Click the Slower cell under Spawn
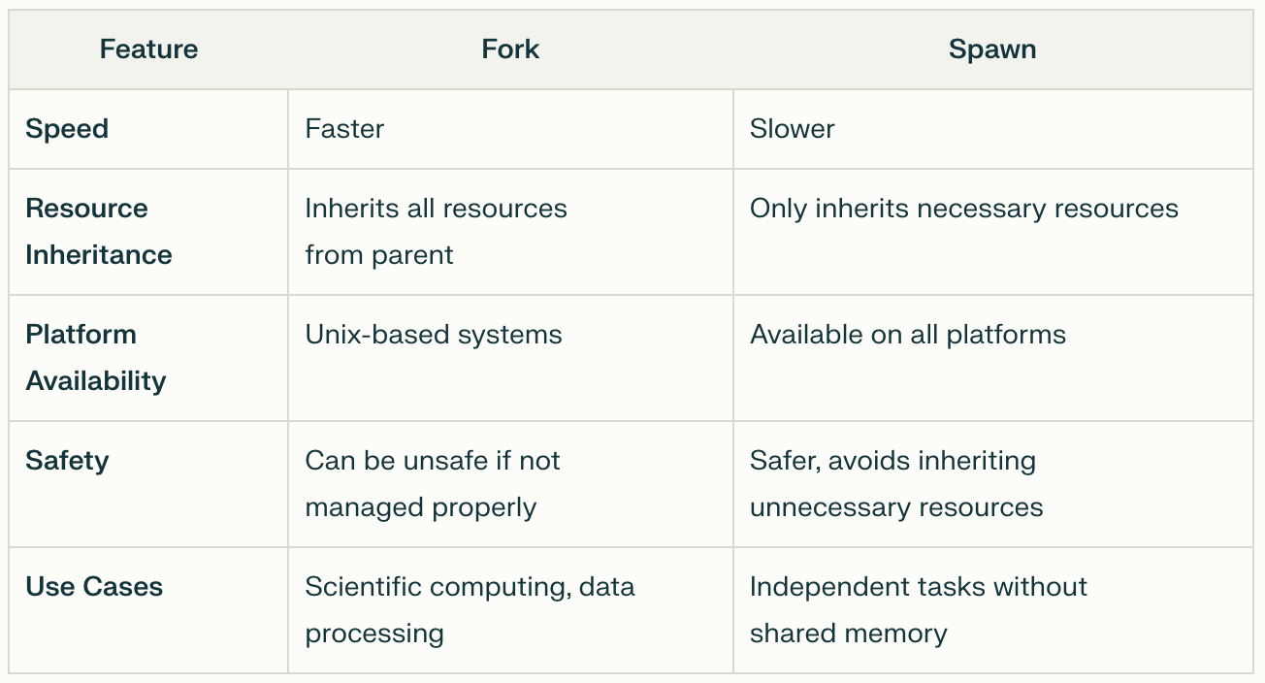This screenshot has width=1265, height=683. click(792, 129)
